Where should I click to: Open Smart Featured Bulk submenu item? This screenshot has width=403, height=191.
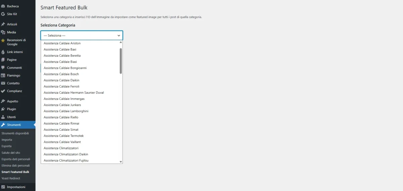pyautogui.click(x=15, y=172)
